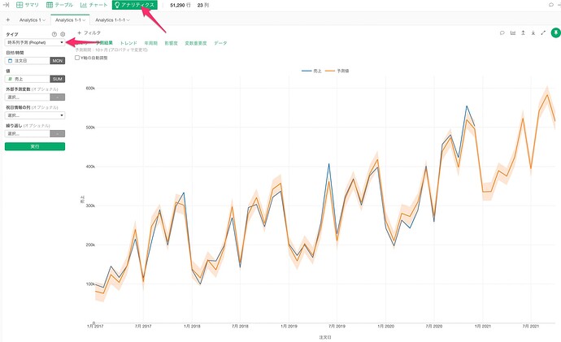Viewport: 561px width, 342px height.
Task: Show the トレンド trend tab
Action: [128, 43]
